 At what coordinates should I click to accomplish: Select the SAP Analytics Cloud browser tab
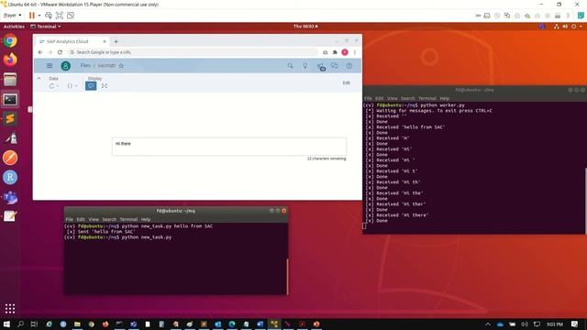[x=72, y=41]
